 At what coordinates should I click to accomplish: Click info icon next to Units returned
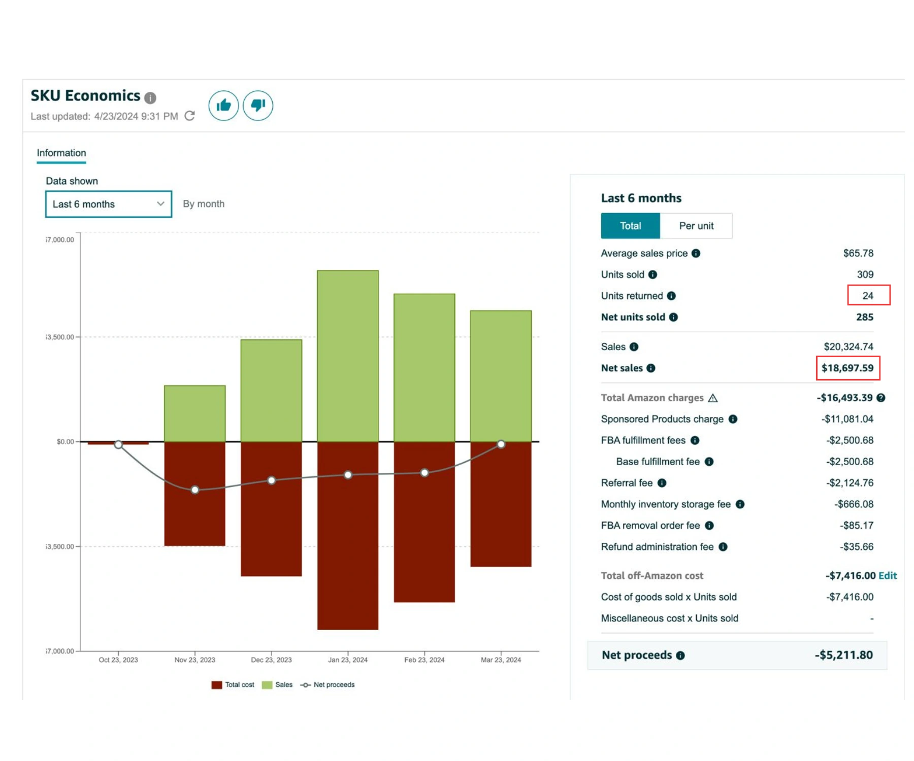click(671, 296)
